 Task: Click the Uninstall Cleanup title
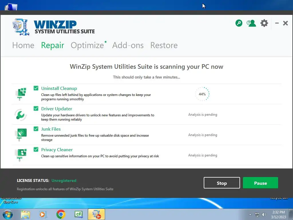59,88
